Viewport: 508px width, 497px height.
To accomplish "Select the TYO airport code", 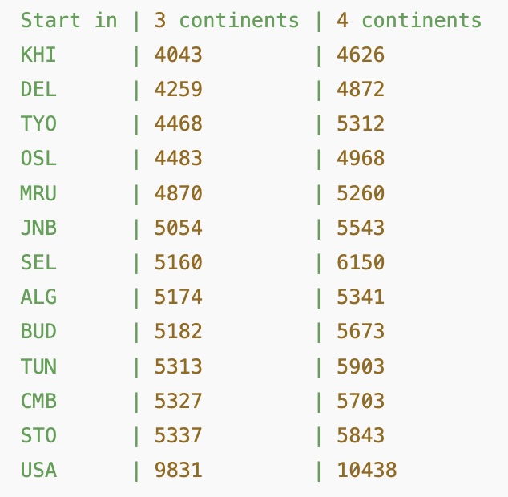I will 38,124.
